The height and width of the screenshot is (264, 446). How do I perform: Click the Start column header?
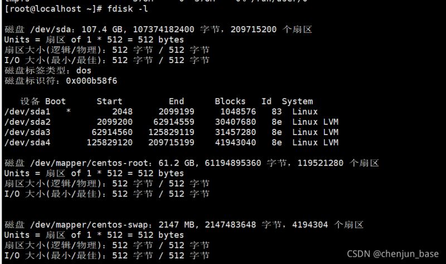coord(109,102)
